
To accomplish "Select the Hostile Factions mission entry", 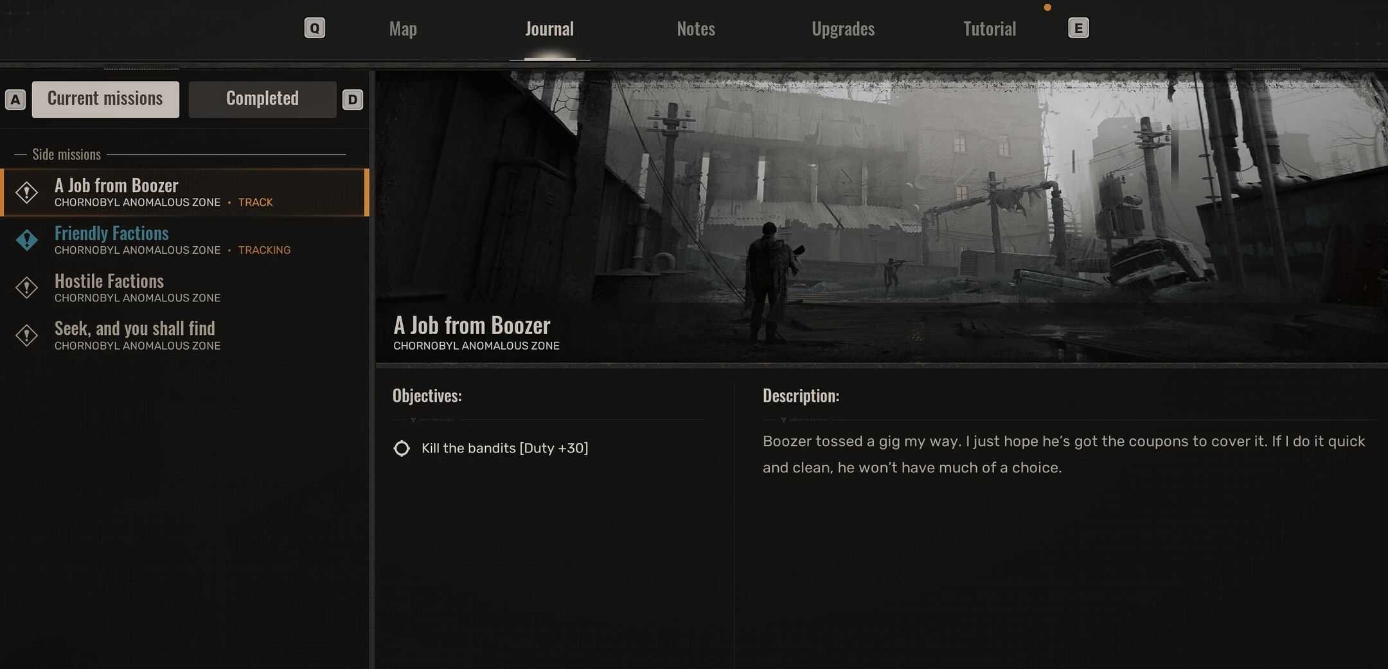I will tap(184, 288).
